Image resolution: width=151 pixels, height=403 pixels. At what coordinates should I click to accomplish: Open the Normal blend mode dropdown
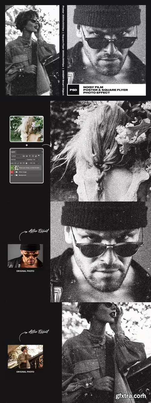(x=18, y=160)
